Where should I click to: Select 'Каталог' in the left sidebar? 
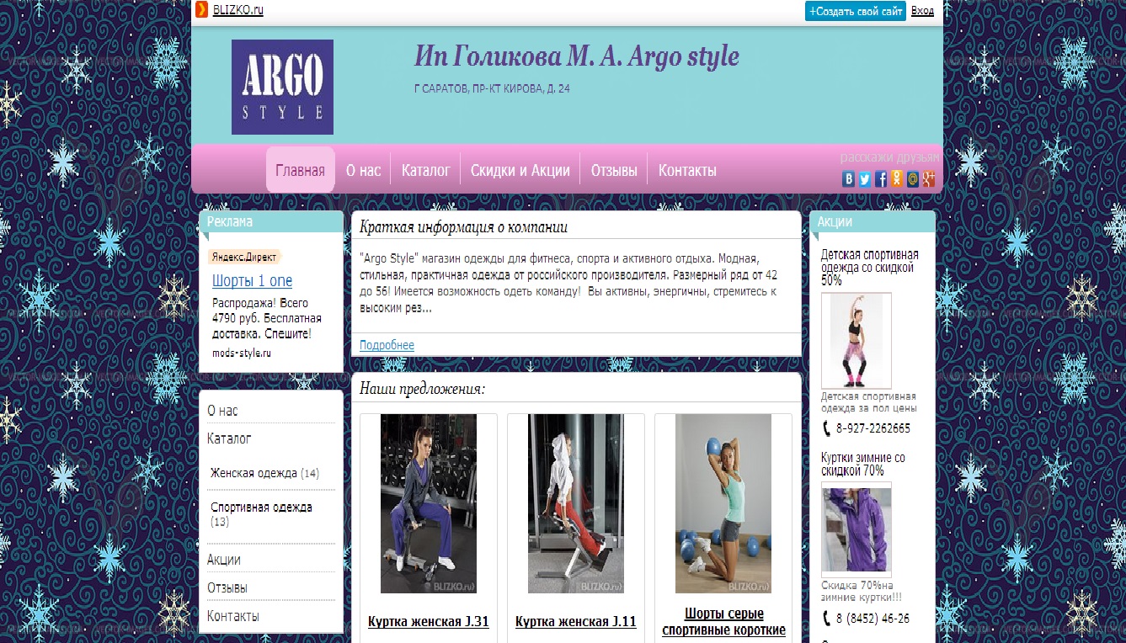tap(229, 438)
